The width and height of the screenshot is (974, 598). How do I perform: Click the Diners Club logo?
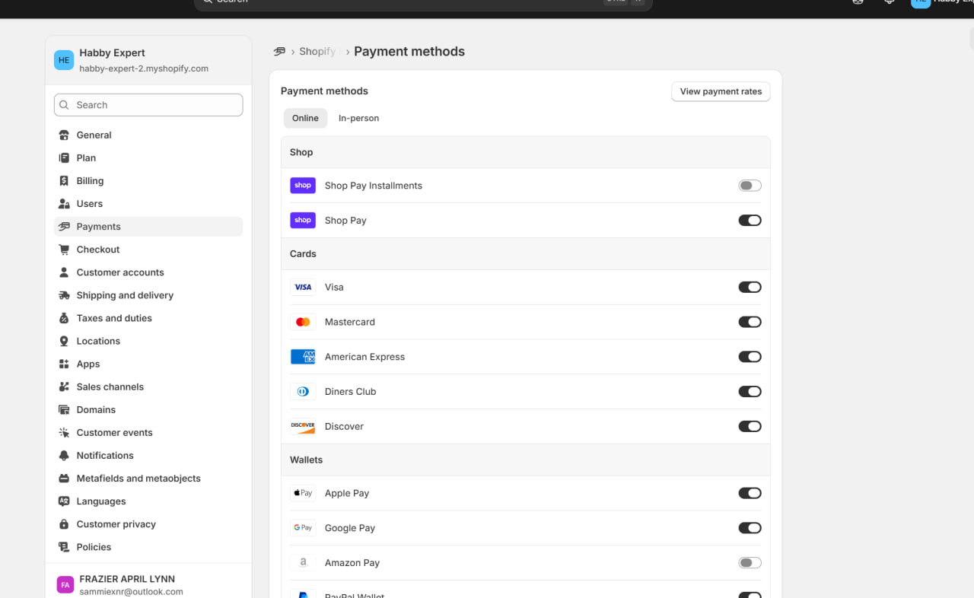(303, 392)
